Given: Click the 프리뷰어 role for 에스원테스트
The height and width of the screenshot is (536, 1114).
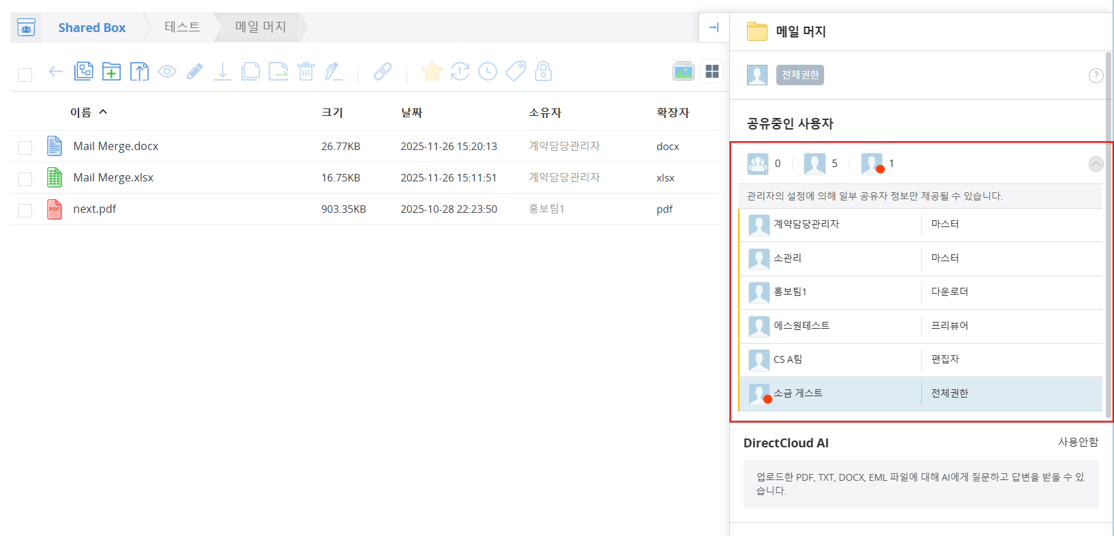Looking at the screenshot, I should [x=950, y=326].
